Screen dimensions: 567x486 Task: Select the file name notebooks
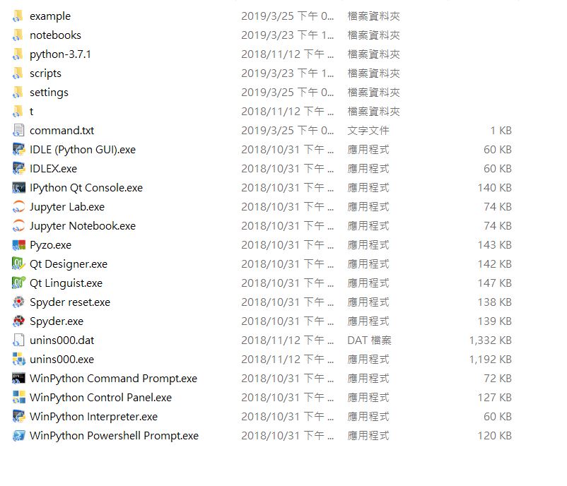click(x=55, y=35)
